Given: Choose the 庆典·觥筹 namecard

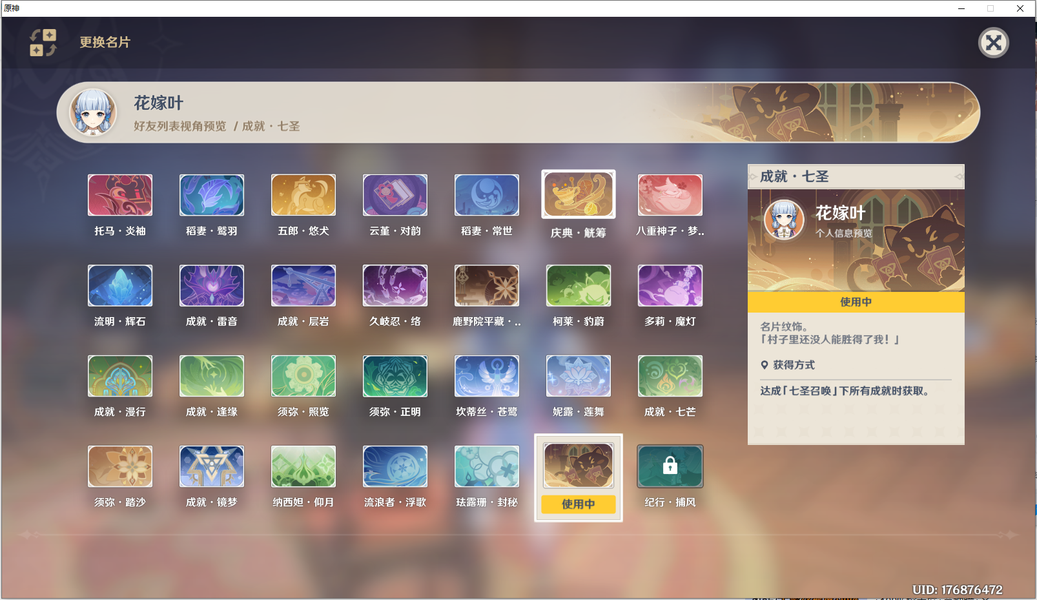Looking at the screenshot, I should pos(579,195).
